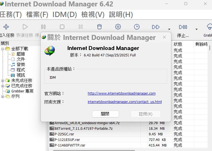
Task: Launch the Grabber toolbar icon
Action: point(209,27)
